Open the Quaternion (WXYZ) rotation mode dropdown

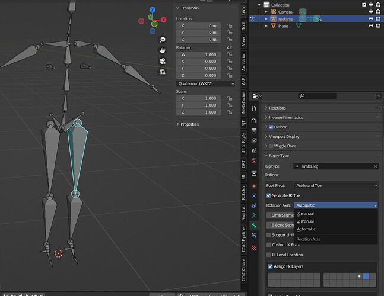point(205,84)
